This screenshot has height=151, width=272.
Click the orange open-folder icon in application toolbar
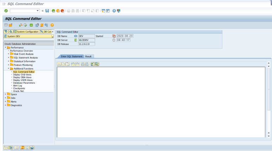11,25
